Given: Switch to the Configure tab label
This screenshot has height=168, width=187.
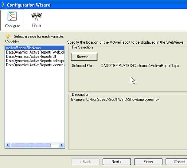Looking at the screenshot, I should pos(13,26).
